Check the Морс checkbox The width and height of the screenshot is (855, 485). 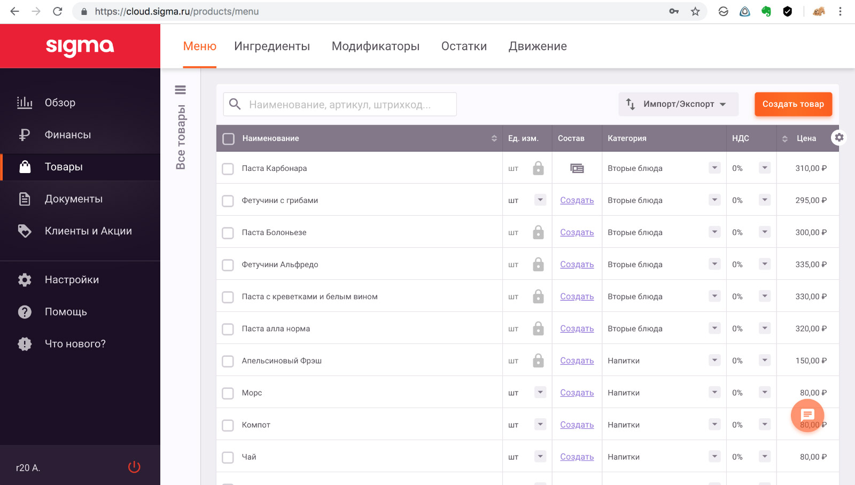coord(228,393)
